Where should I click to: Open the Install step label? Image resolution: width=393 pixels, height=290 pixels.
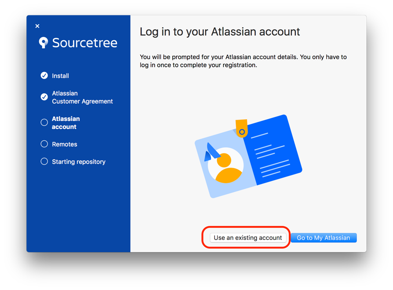click(x=60, y=76)
